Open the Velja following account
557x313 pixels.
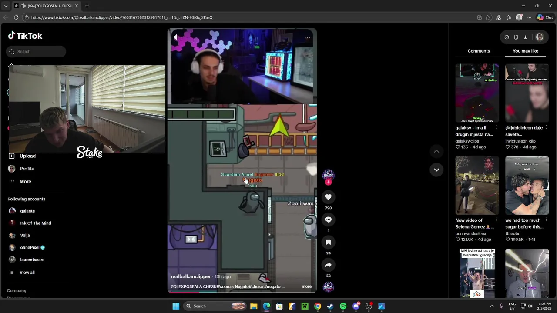tap(25, 235)
